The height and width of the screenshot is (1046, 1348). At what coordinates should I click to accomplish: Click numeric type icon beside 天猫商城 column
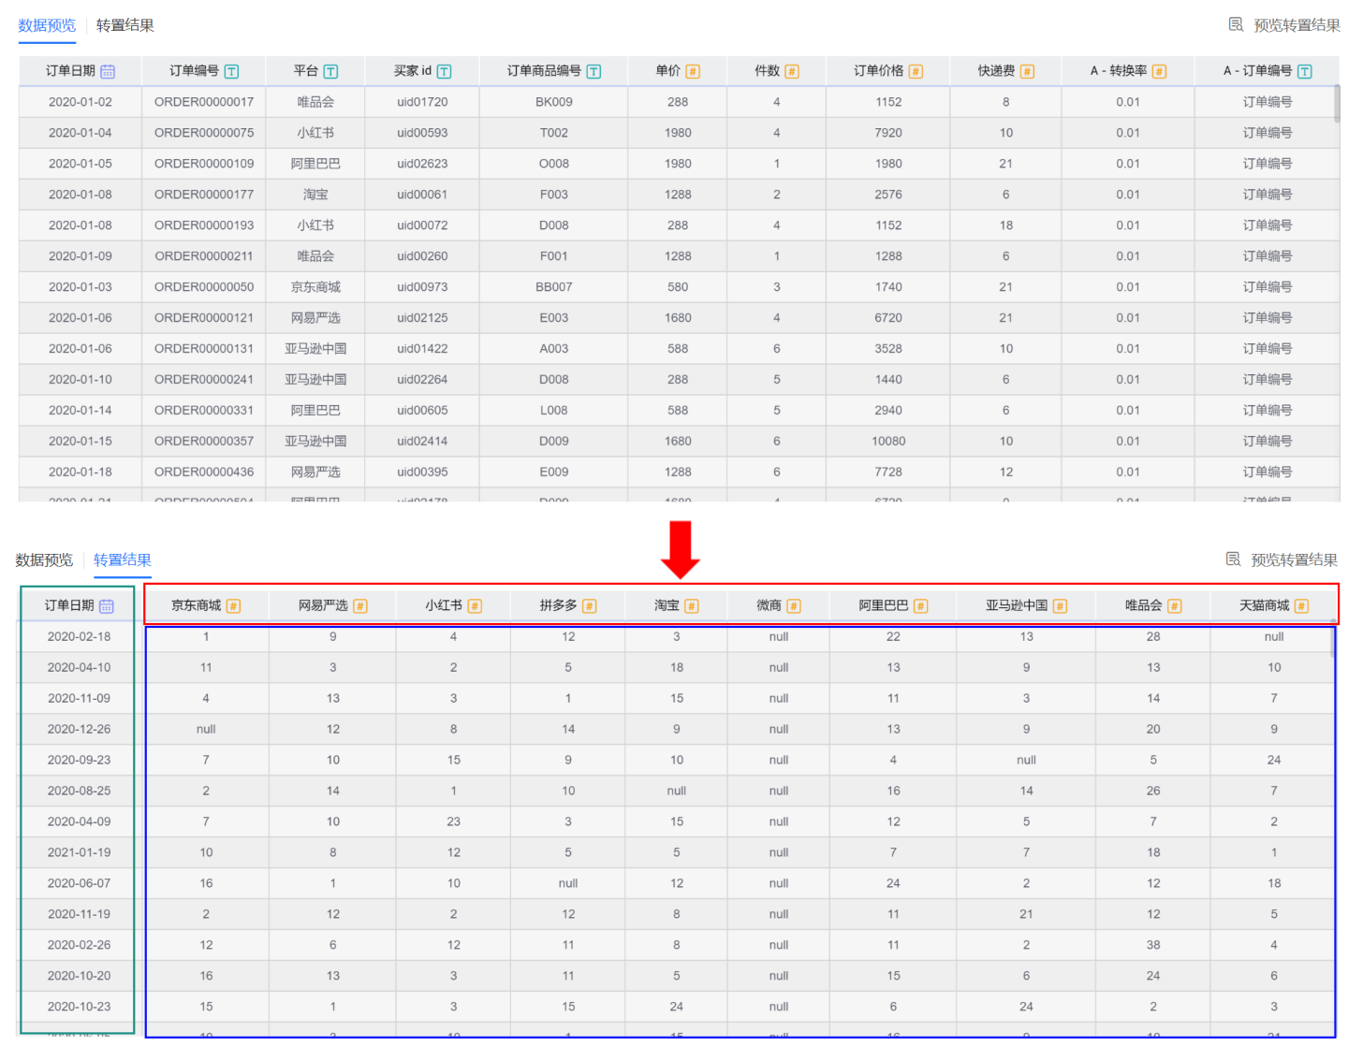coord(1301,606)
